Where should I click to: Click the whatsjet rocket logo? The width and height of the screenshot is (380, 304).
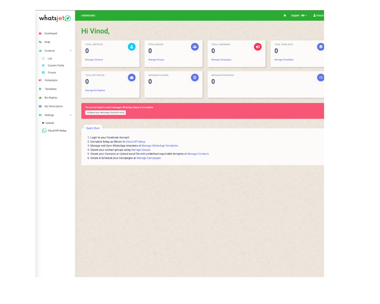click(55, 18)
